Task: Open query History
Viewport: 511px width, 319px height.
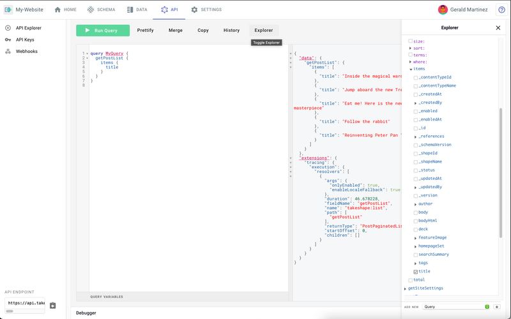Action: tap(232, 30)
